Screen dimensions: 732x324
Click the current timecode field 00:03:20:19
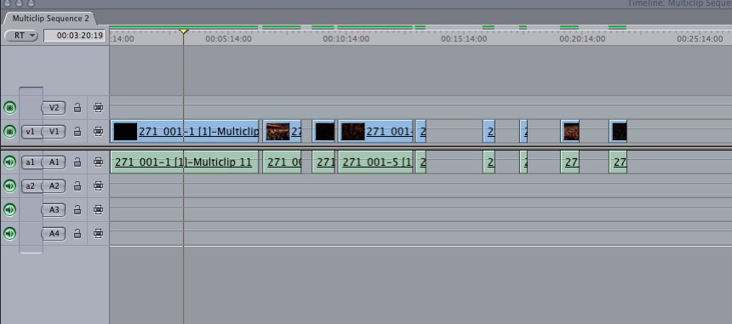[74, 36]
